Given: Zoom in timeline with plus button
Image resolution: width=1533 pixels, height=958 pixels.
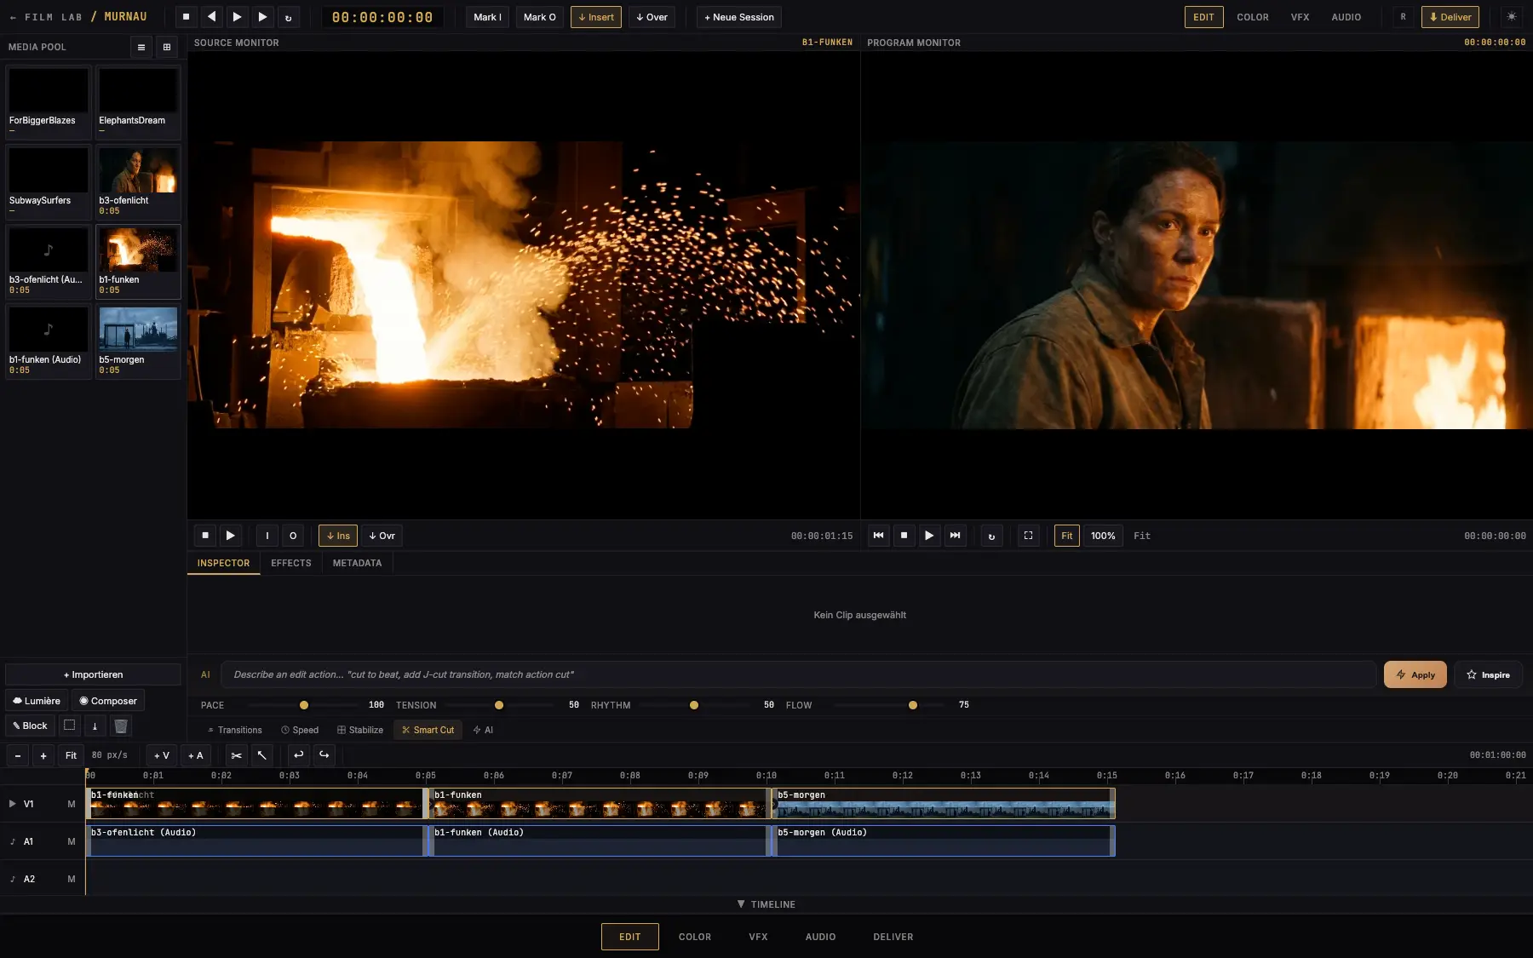Looking at the screenshot, I should [43, 755].
